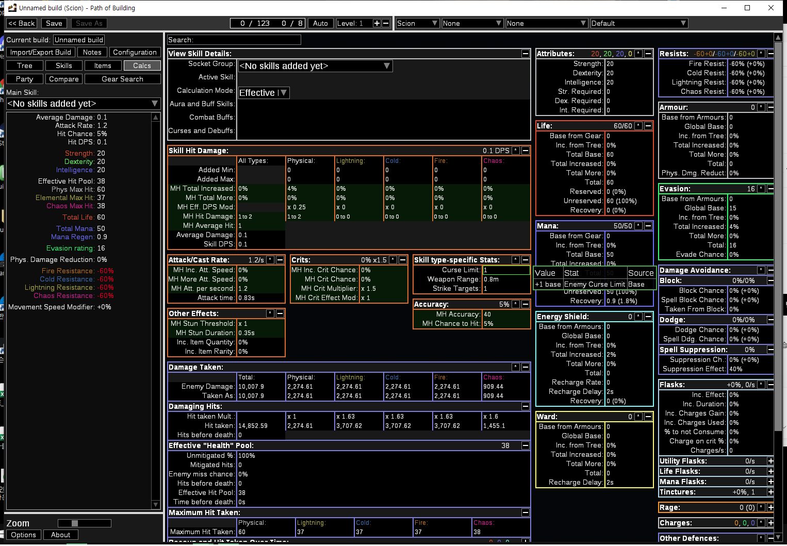
Task: Collapse the Mana section
Action: coord(648,226)
